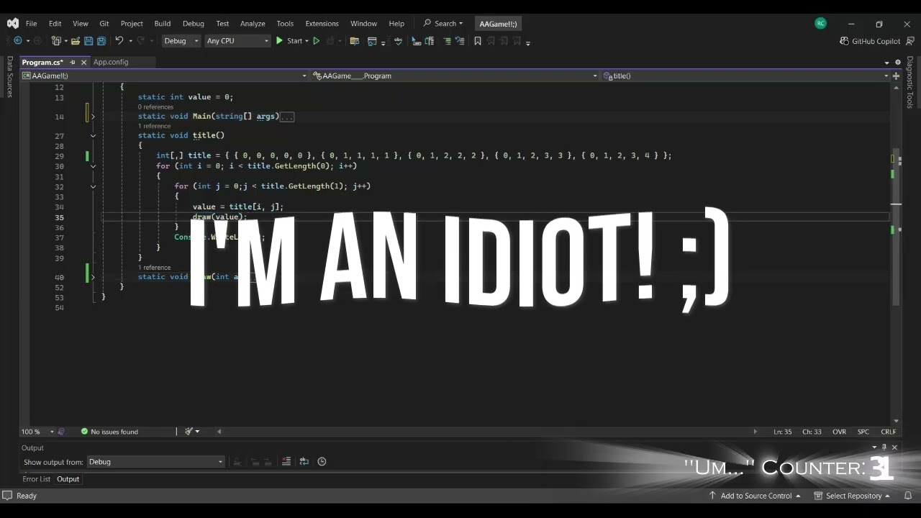Open the Any CPU platform dropdown
Viewport: 921px width, 518px height.
click(237, 41)
